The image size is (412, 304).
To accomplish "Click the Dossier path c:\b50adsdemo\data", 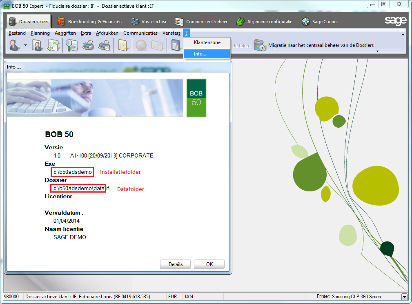I will point(79,188).
